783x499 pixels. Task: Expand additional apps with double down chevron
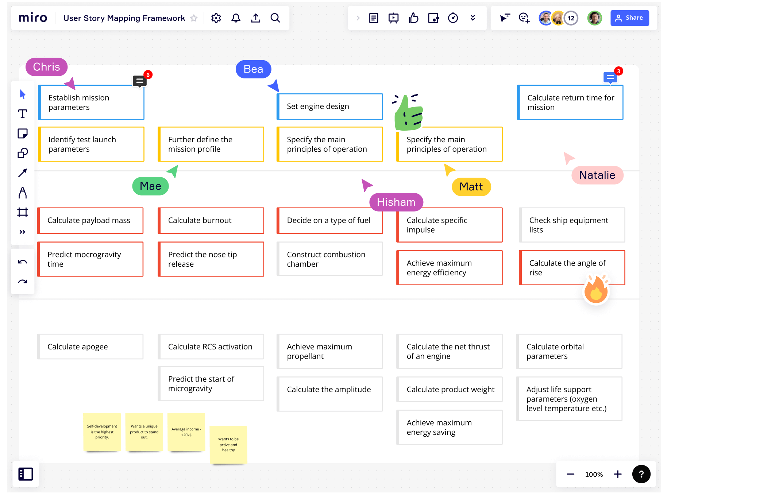pos(473,18)
